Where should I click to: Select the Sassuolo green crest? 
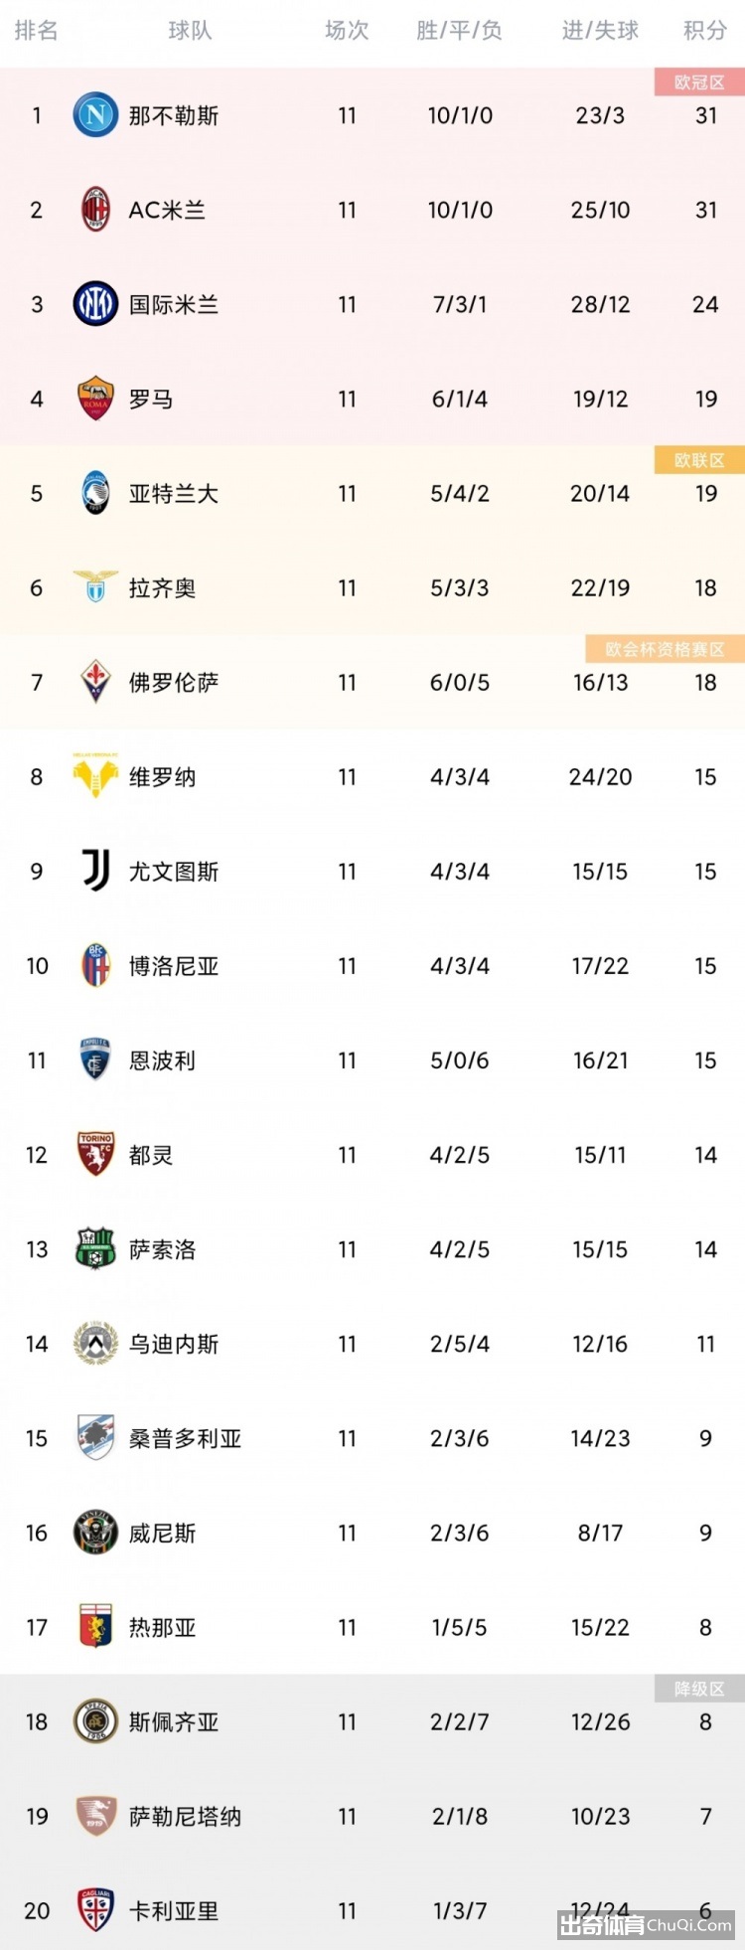click(x=96, y=1248)
